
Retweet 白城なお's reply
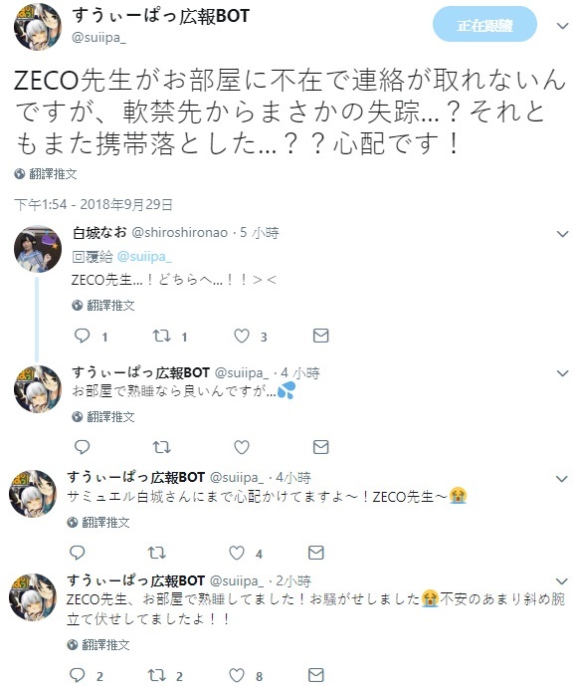point(161,337)
